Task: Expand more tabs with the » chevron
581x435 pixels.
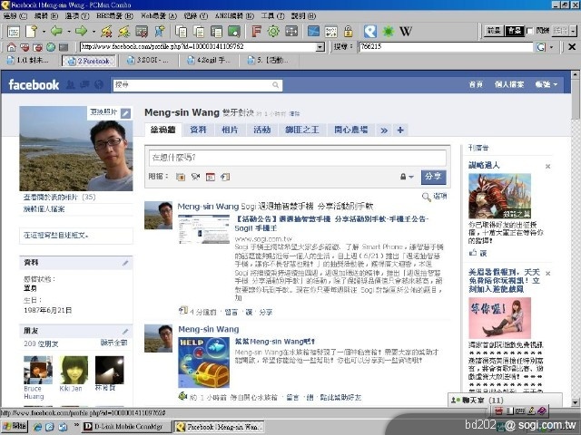Action: pyautogui.click(x=384, y=130)
